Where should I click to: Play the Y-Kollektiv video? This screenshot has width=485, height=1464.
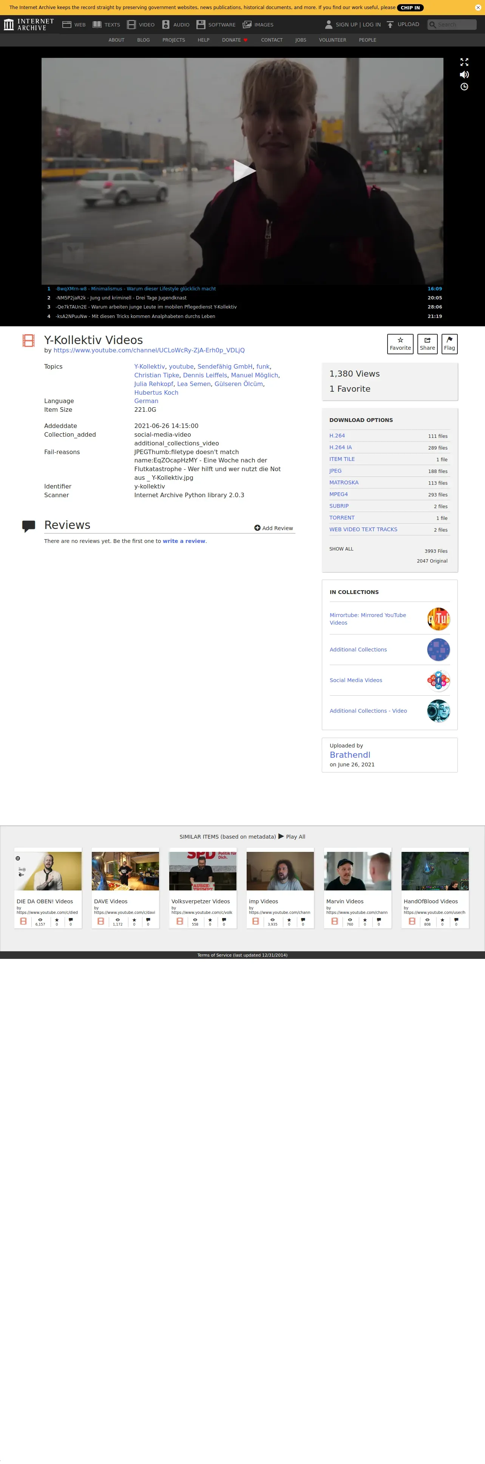pyautogui.click(x=244, y=171)
